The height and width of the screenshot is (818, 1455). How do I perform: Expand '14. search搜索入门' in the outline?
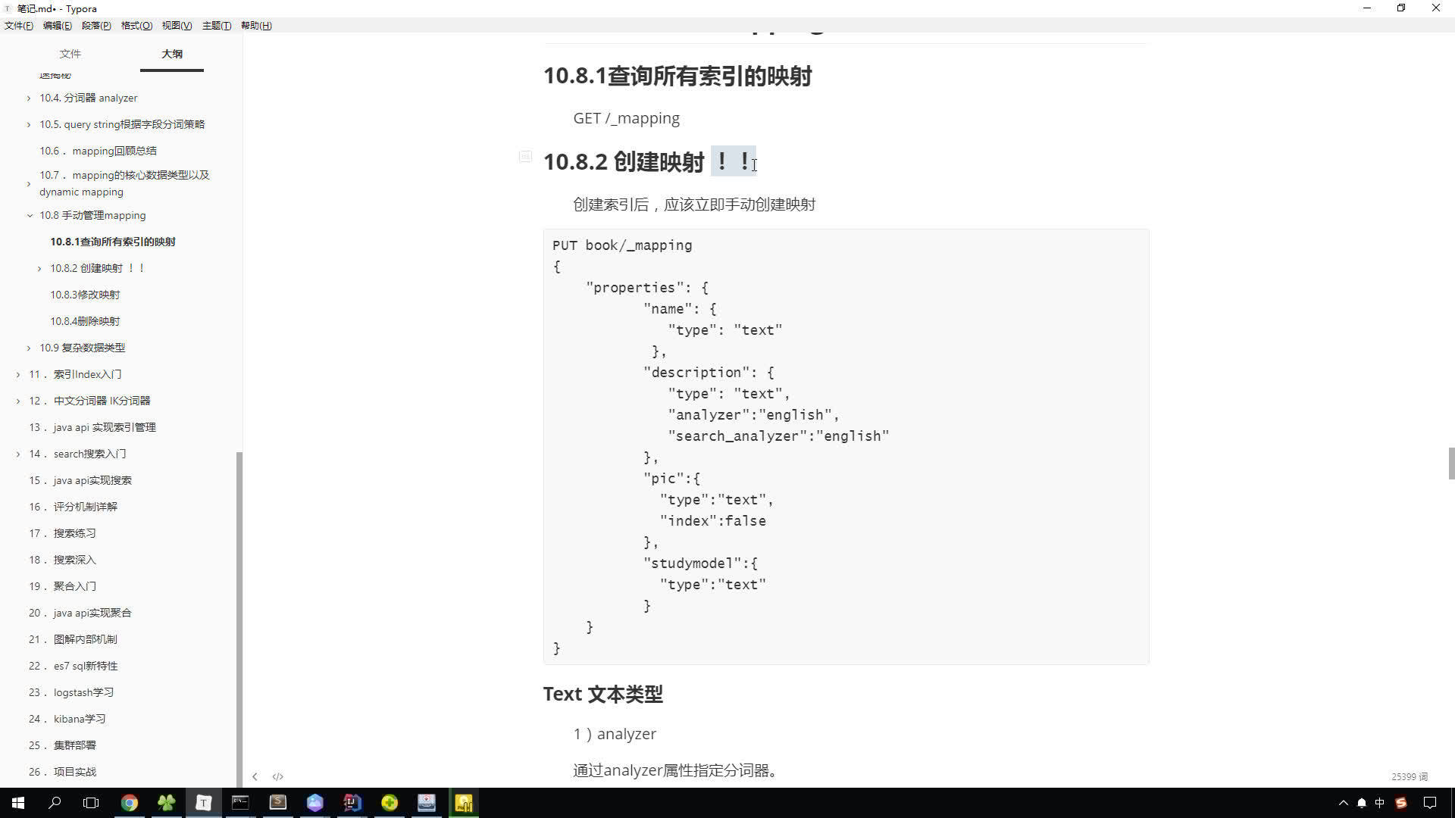(x=18, y=454)
